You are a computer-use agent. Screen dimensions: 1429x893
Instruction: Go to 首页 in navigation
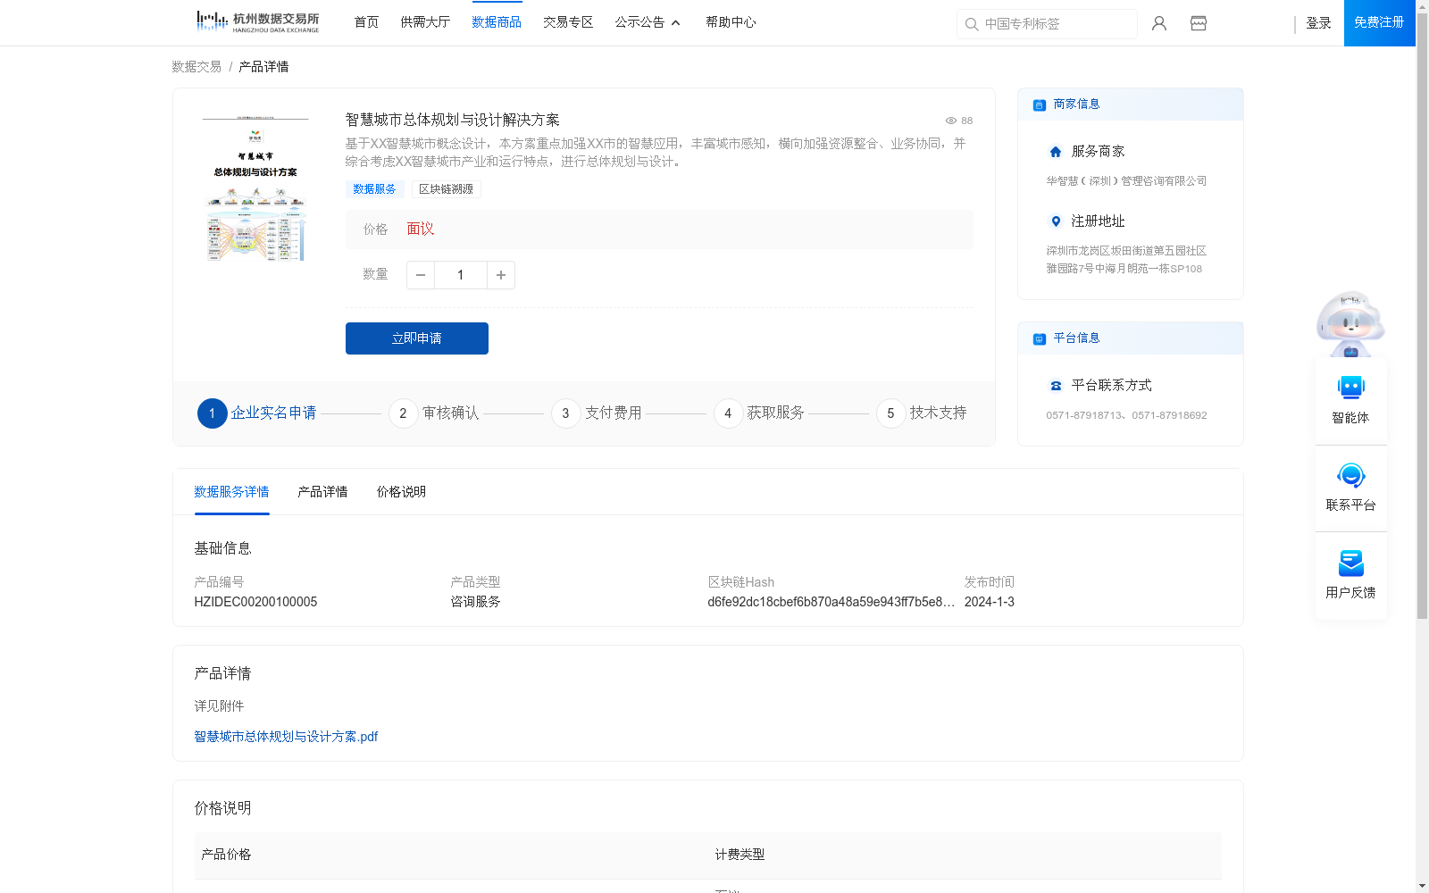[366, 22]
